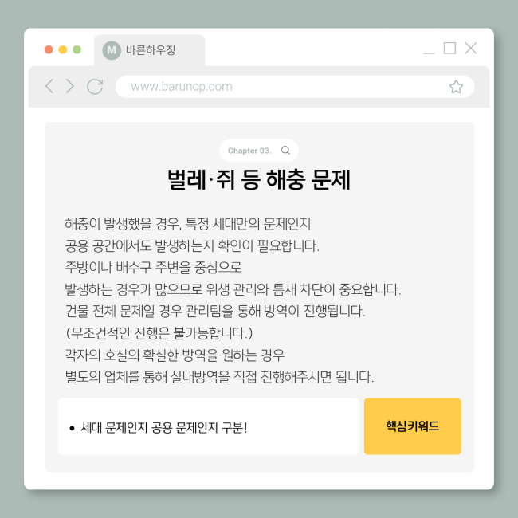
Task: Click the yellow 핵심키워드 button
Action: 412,426
